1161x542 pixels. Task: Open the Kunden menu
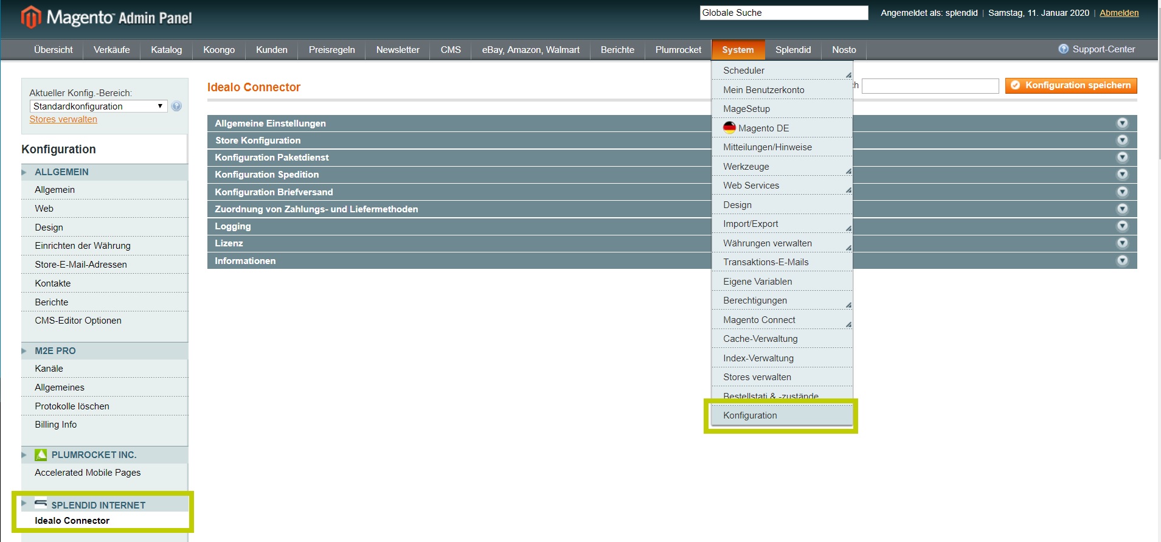(x=272, y=50)
